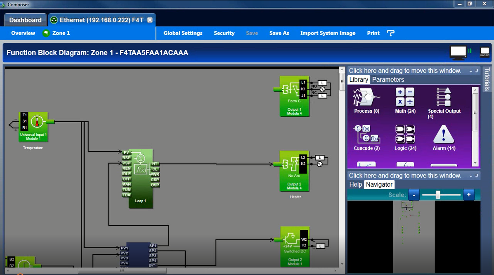Select the Special Output library category
This screenshot has height=275, width=494.
pyautogui.click(x=444, y=102)
